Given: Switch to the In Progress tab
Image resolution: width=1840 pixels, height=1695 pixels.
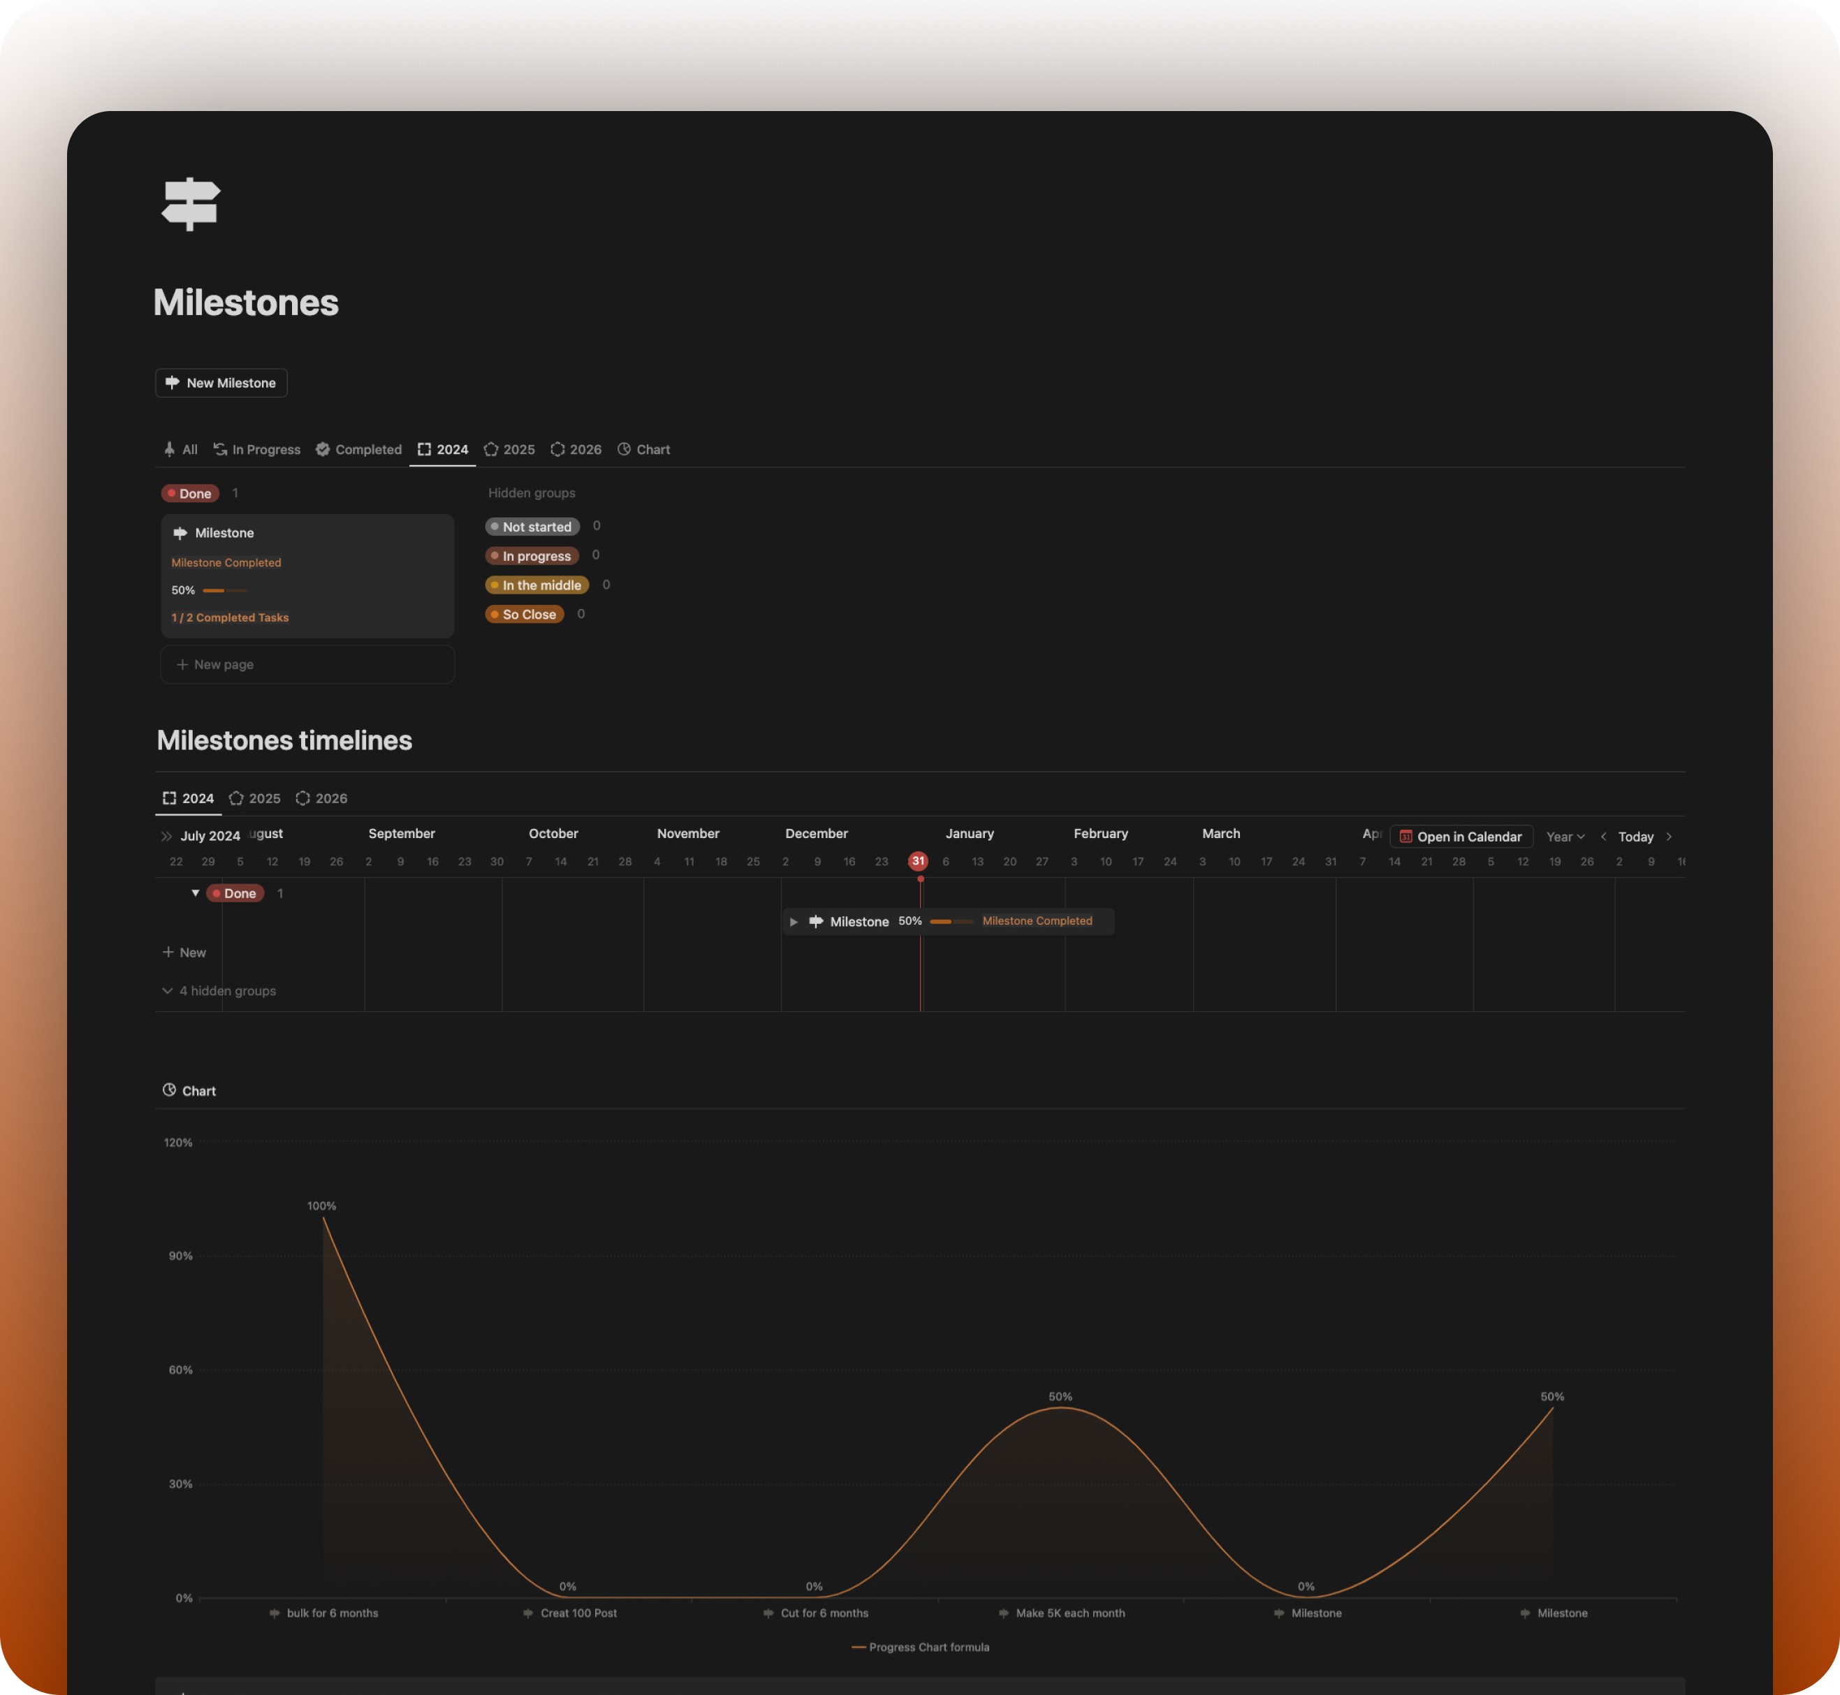Looking at the screenshot, I should pos(257,450).
